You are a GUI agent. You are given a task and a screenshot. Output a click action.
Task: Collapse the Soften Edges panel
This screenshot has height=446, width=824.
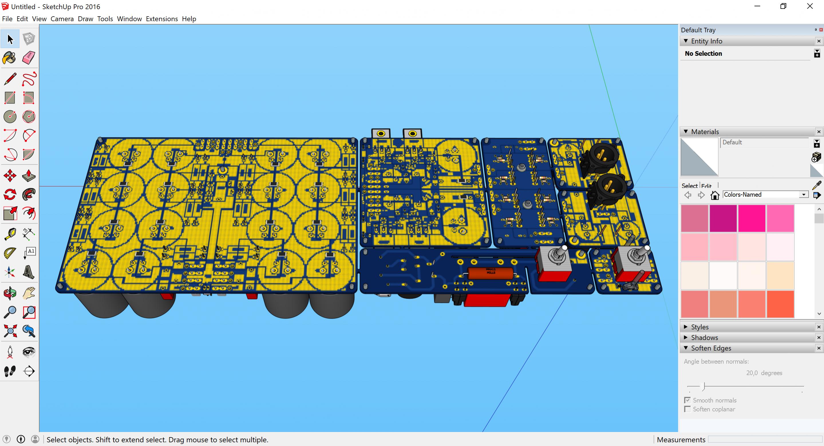[685, 348]
